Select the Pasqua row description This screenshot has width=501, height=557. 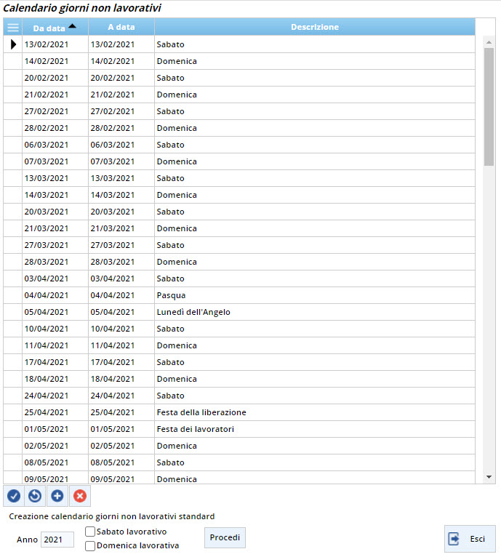[171, 295]
